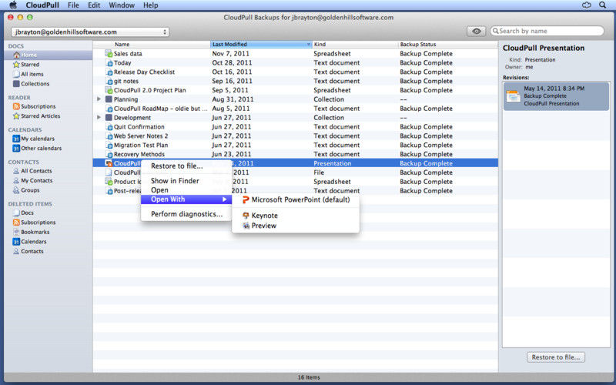Click the Nov 7, 2011 date cell
This screenshot has width=616, height=385.
pyautogui.click(x=230, y=53)
